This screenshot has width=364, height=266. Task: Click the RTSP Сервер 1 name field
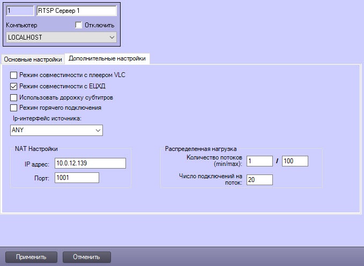pyautogui.click(x=77, y=11)
